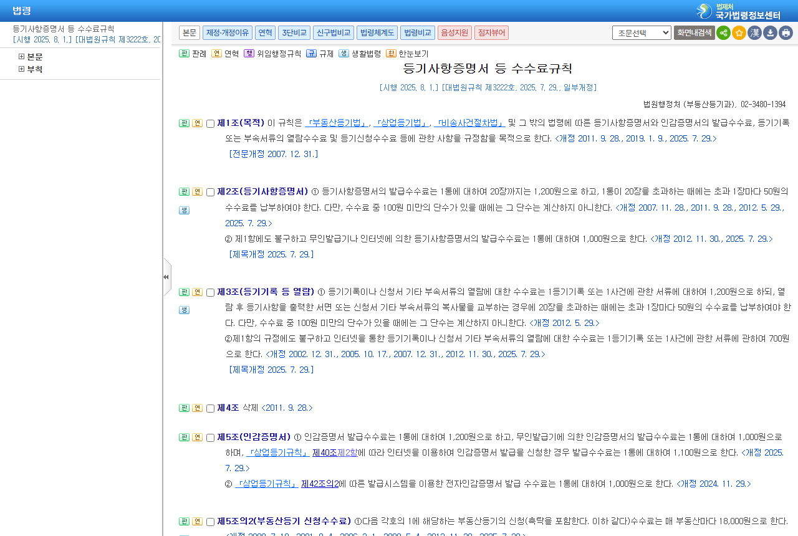Image resolution: width=798 pixels, height=536 pixels.
Task: Open 연혁 icon beside 제1조(목적)
Action: 197,123
